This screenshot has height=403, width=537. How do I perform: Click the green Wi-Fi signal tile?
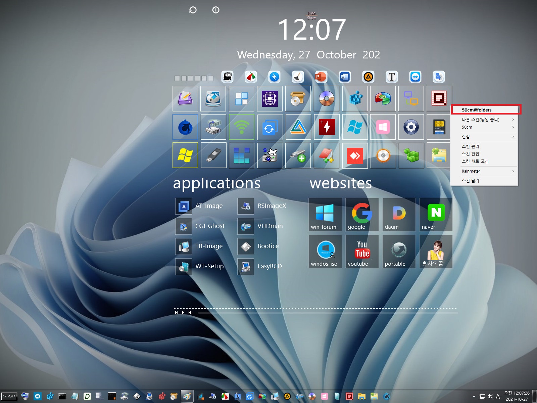click(242, 127)
